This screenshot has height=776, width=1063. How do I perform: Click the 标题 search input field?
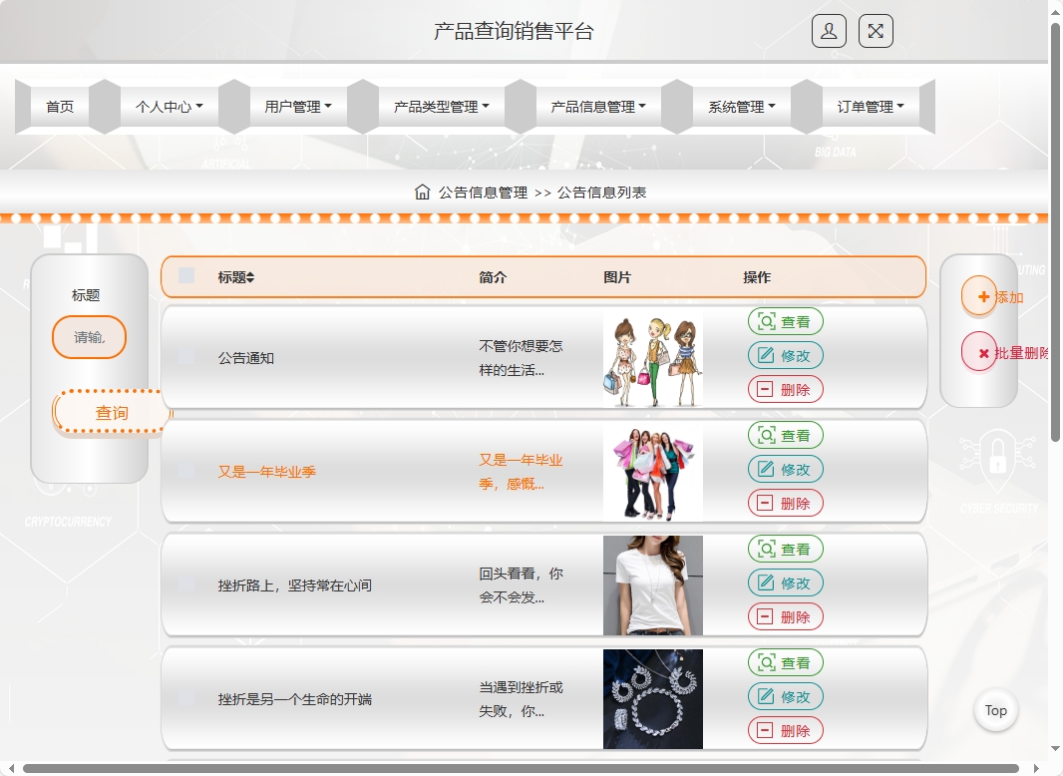(x=89, y=337)
